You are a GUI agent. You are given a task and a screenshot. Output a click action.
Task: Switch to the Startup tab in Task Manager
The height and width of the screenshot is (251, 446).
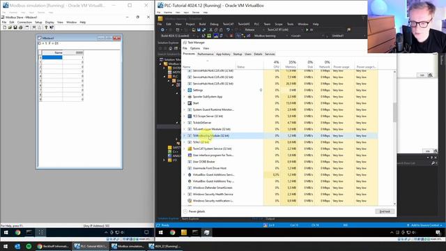click(x=238, y=54)
